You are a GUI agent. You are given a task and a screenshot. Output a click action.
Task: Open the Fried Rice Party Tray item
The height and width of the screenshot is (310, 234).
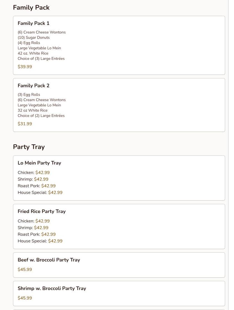click(x=42, y=211)
